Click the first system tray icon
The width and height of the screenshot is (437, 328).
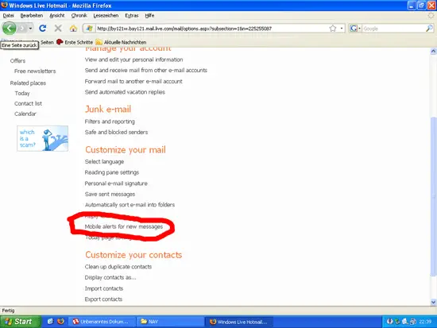click(389, 322)
